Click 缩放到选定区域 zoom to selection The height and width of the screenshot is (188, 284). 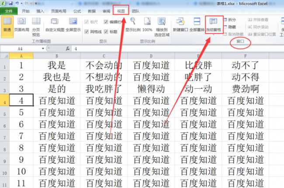(x=162, y=27)
